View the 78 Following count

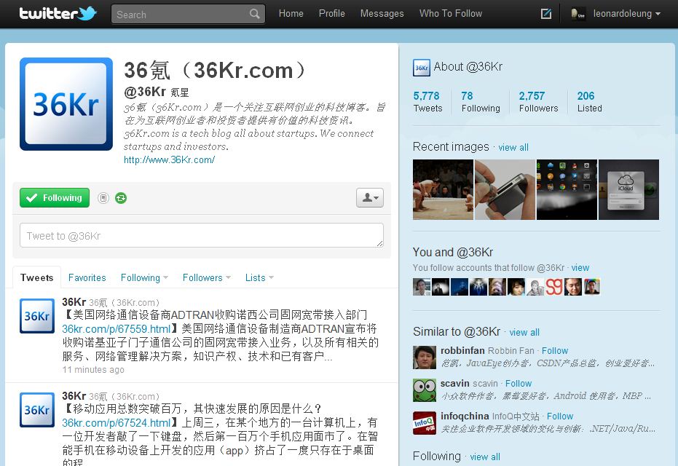[481, 102]
